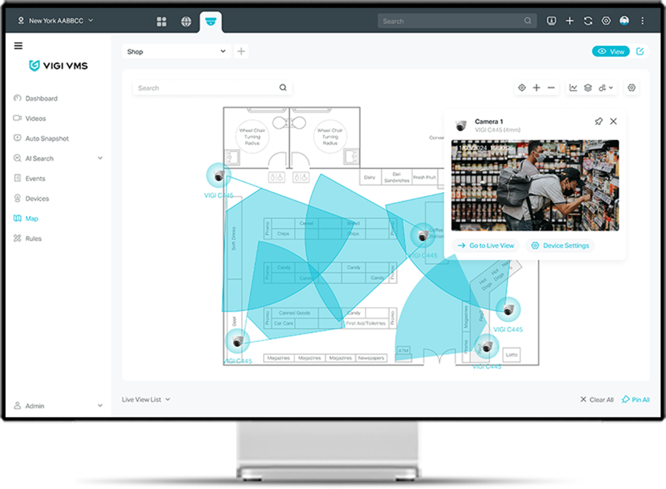Click the map layers stack icon
The height and width of the screenshot is (489, 666).
[x=587, y=88]
